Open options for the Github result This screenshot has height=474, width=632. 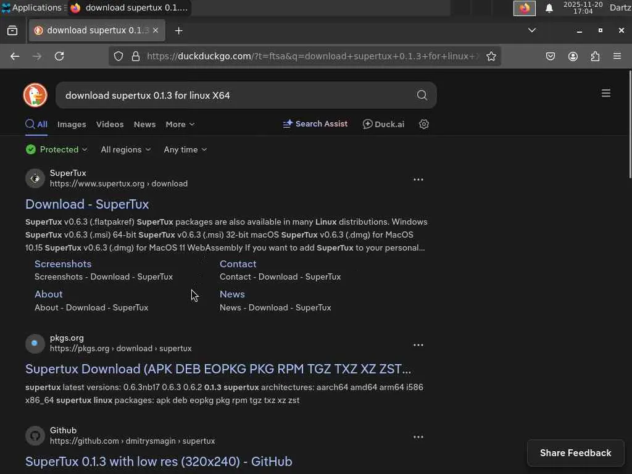[x=418, y=437]
